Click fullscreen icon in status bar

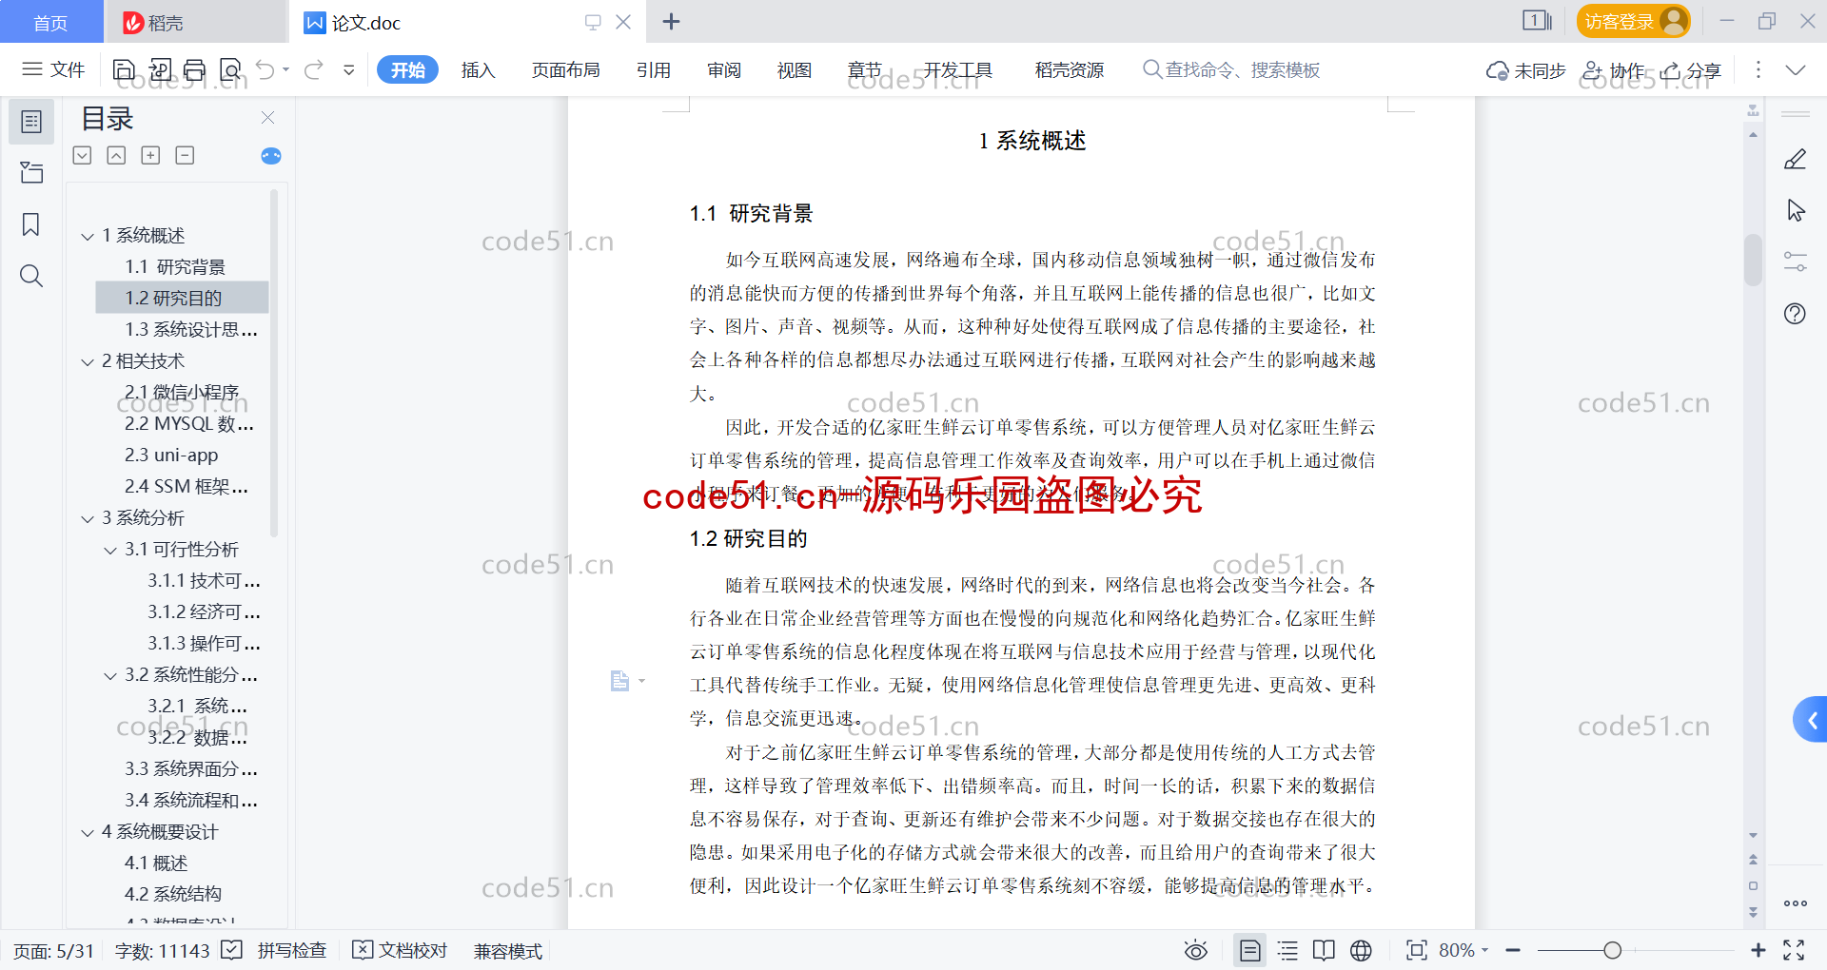point(1794,950)
